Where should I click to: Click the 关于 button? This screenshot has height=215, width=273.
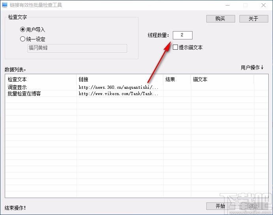tap(254, 19)
